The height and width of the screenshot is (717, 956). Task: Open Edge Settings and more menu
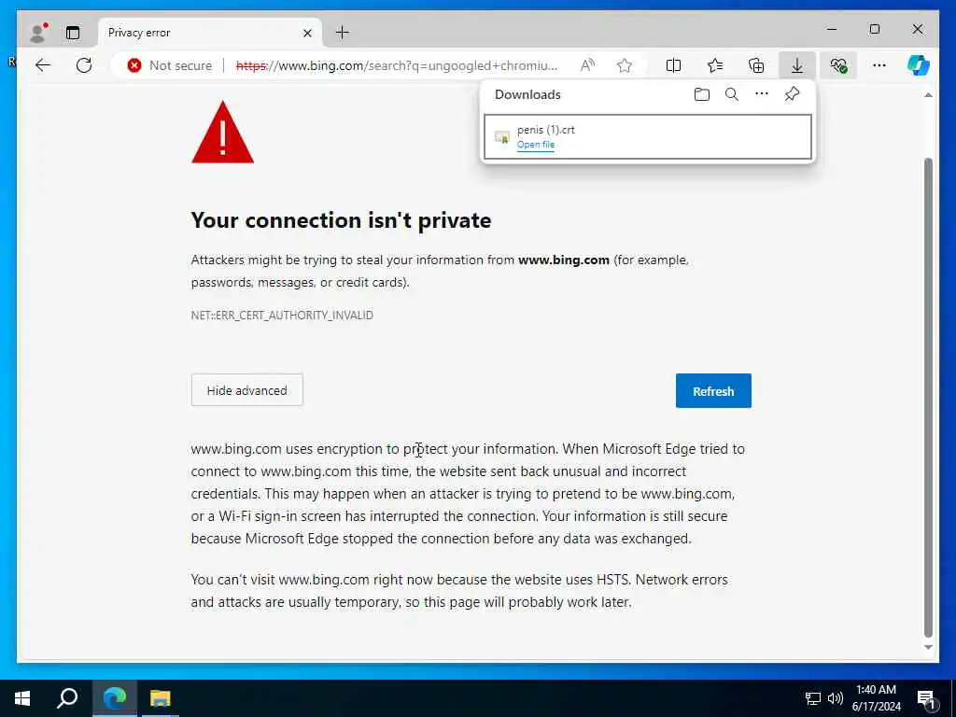pyautogui.click(x=879, y=65)
